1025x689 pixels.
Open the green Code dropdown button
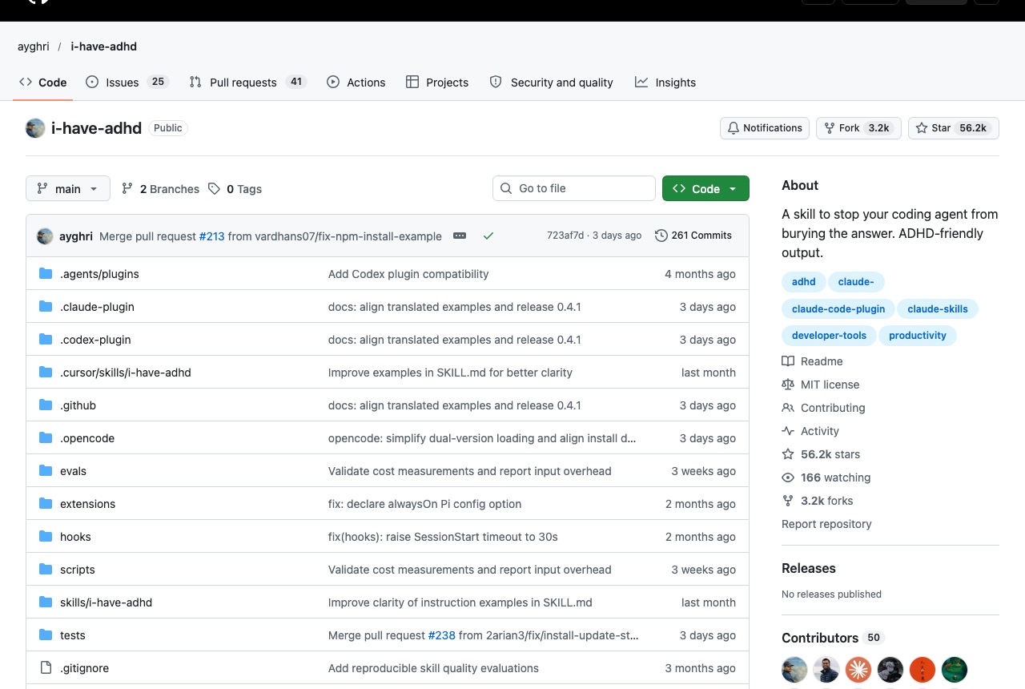[x=705, y=189]
